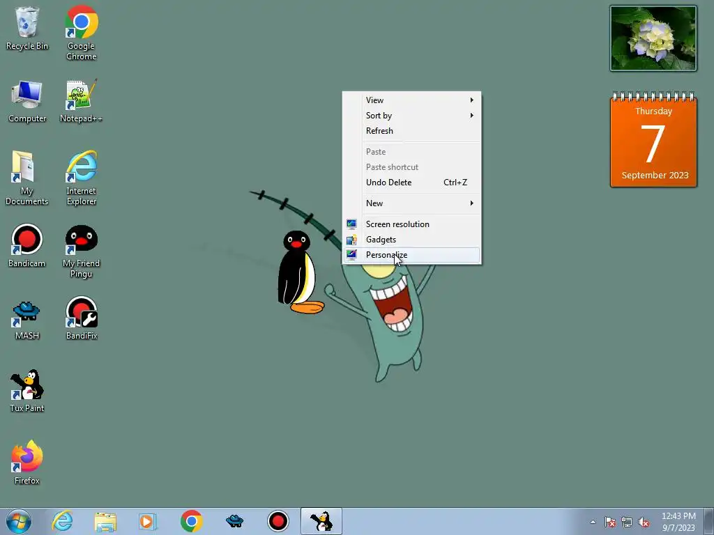Open Windows Media Player taskbar icon

pos(148,521)
